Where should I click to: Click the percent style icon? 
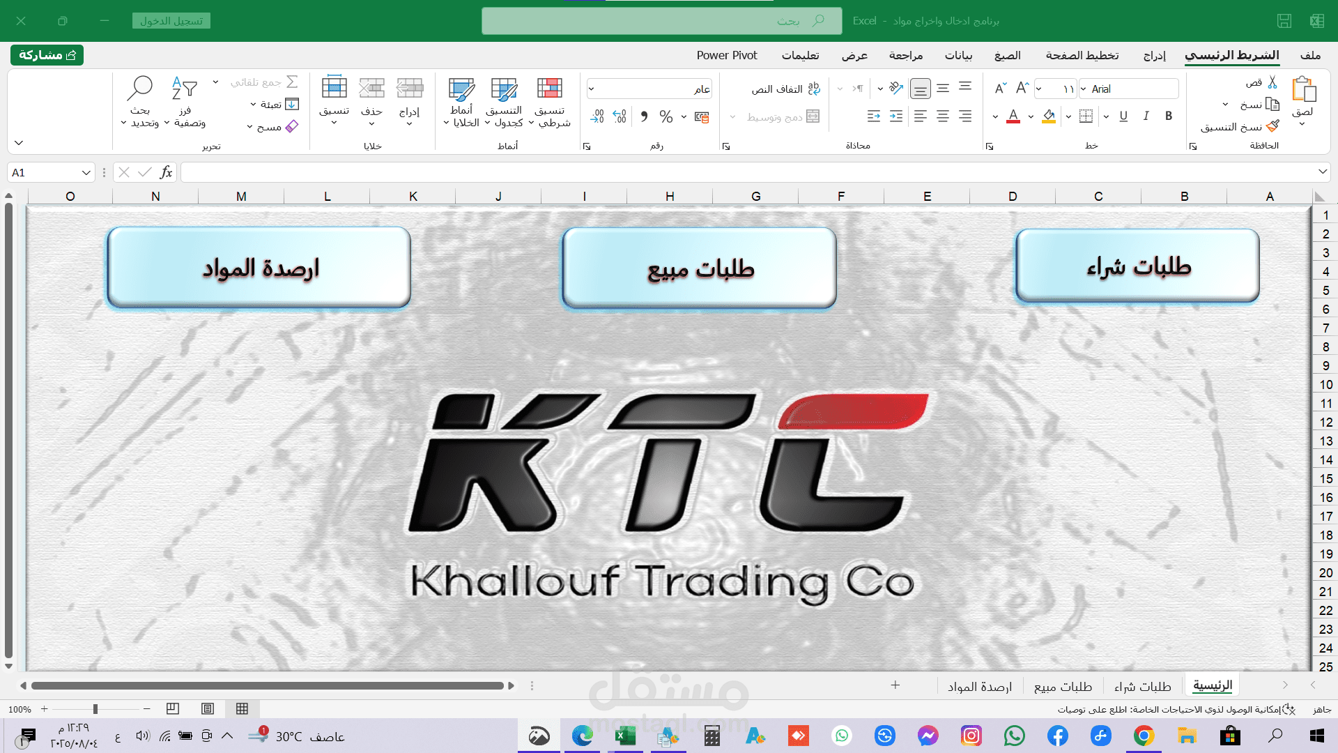[x=666, y=117]
